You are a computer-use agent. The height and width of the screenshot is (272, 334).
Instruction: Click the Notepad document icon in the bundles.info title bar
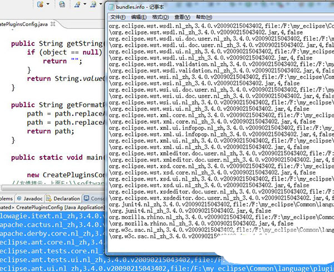tap(111, 7)
